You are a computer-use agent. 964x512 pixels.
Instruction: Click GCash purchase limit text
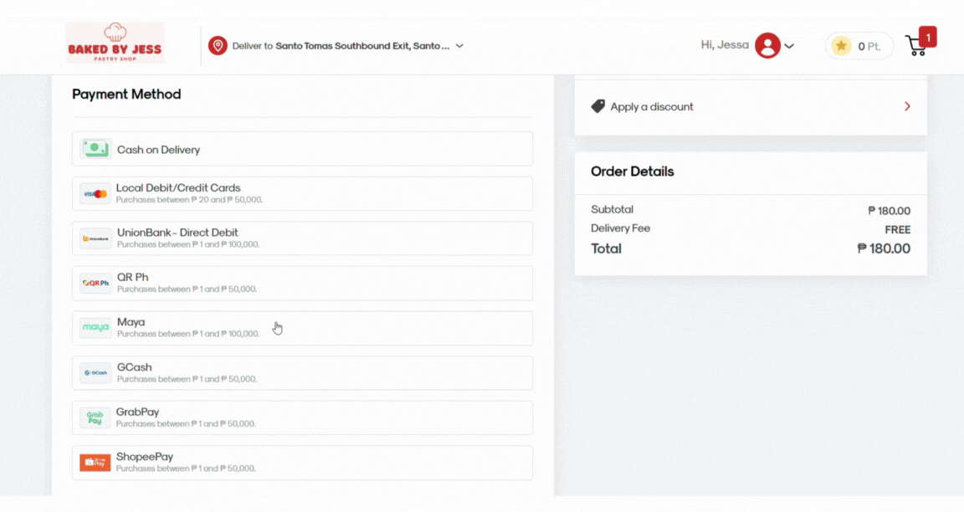[x=187, y=379]
